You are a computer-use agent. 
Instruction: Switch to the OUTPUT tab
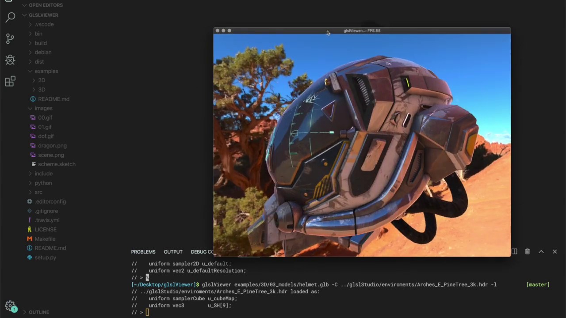(173, 252)
